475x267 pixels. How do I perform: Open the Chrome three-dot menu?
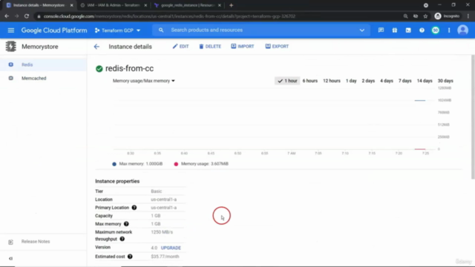click(468, 16)
